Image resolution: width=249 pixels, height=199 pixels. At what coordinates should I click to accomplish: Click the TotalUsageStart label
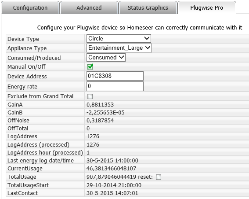click(x=28, y=185)
